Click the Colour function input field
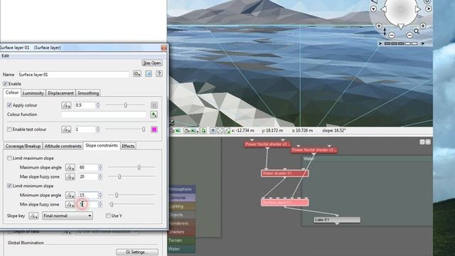 104,114
